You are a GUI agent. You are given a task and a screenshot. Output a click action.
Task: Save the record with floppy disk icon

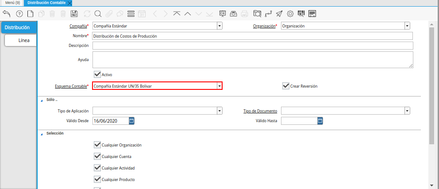point(74,13)
